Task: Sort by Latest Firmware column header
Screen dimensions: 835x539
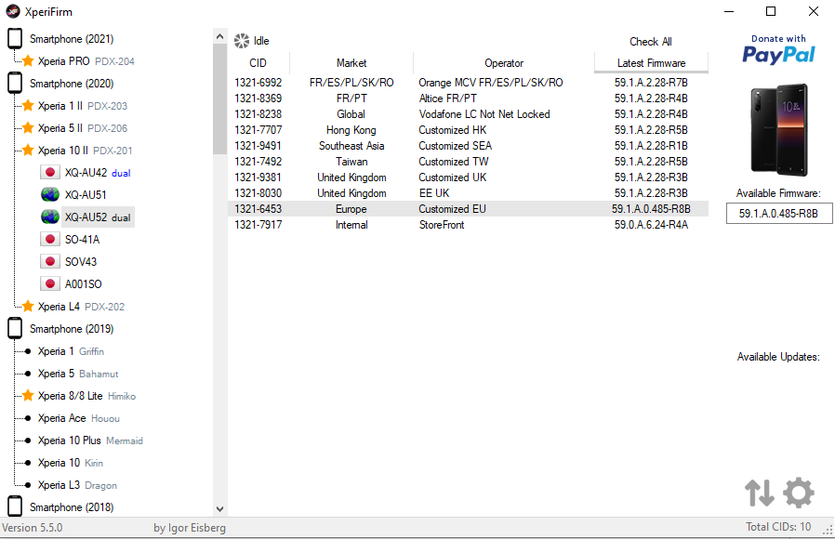Action: point(651,63)
